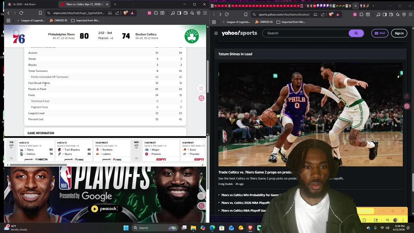Click the pink translate icon beside ESPN stats
414x233 pixels.
(201, 98)
